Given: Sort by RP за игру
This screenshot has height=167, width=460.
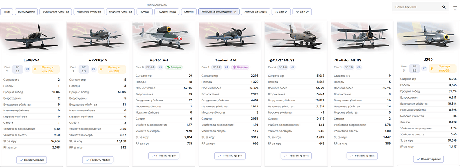Looking at the screenshot, I should (302, 12).
